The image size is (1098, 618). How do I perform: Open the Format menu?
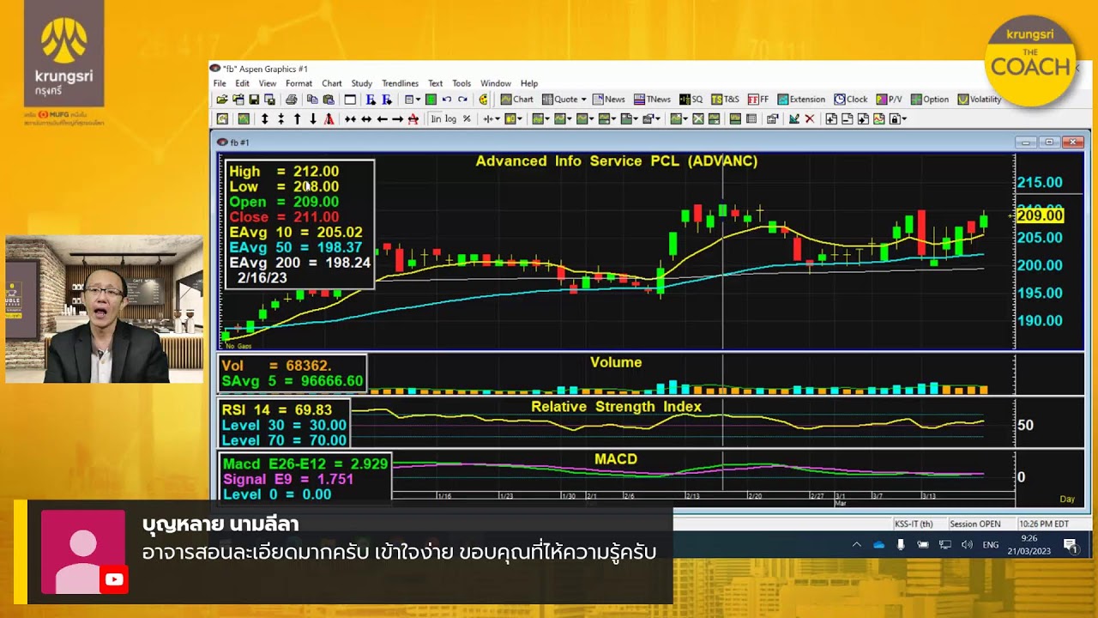299,83
